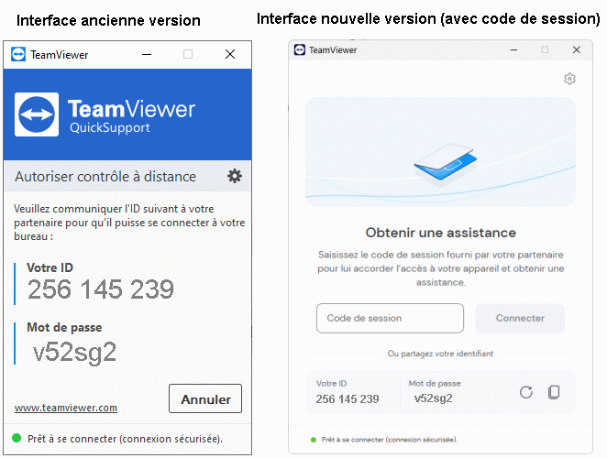Click 'Interface ancienne version' caption
The image size is (607, 458).
(108, 20)
